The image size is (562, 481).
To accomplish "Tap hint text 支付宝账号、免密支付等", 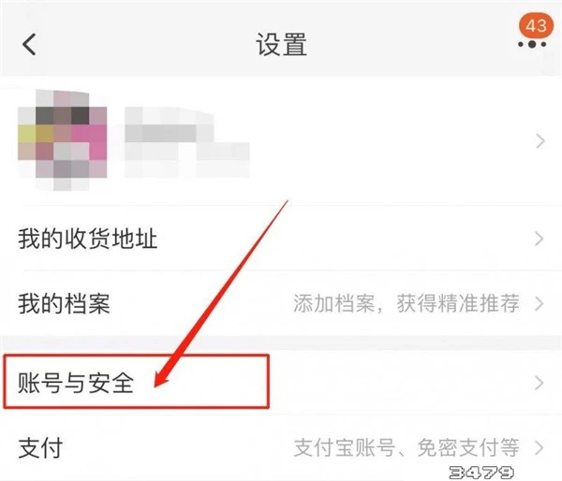I will coord(407,447).
